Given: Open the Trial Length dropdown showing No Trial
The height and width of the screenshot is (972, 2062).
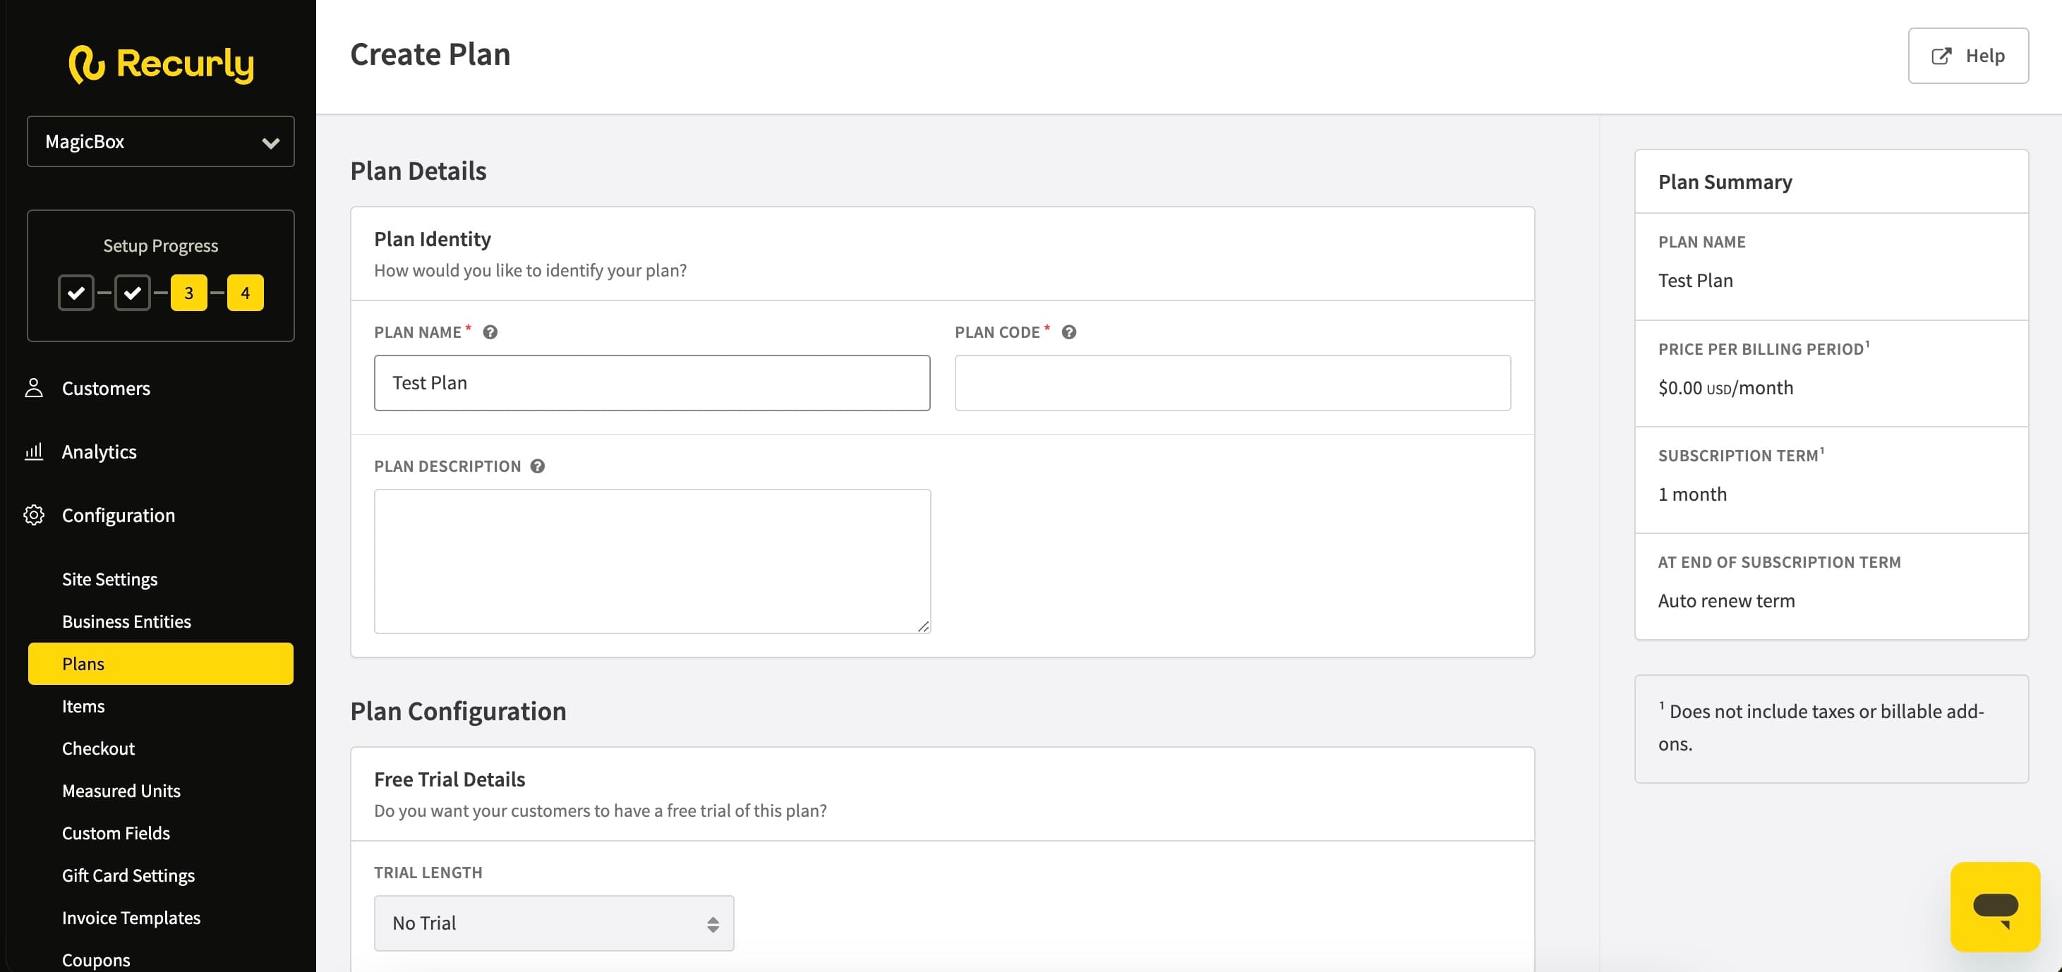Looking at the screenshot, I should pos(553,923).
